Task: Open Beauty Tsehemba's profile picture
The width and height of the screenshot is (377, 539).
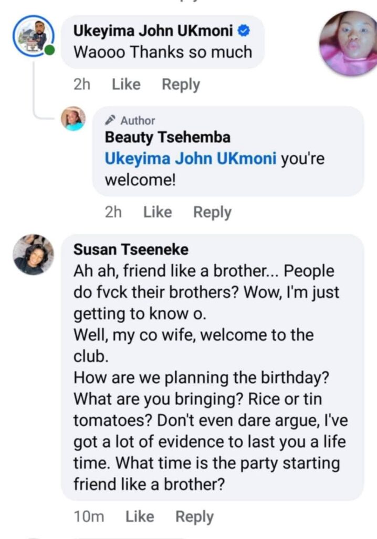Action: pos(73,118)
